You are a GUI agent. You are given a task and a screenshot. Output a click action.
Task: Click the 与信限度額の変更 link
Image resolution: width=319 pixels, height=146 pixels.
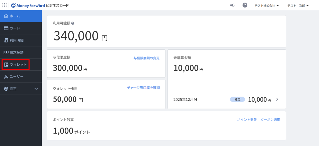146,58
